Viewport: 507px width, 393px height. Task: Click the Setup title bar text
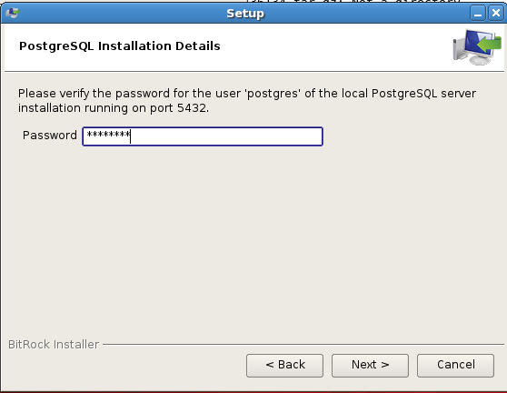(245, 14)
